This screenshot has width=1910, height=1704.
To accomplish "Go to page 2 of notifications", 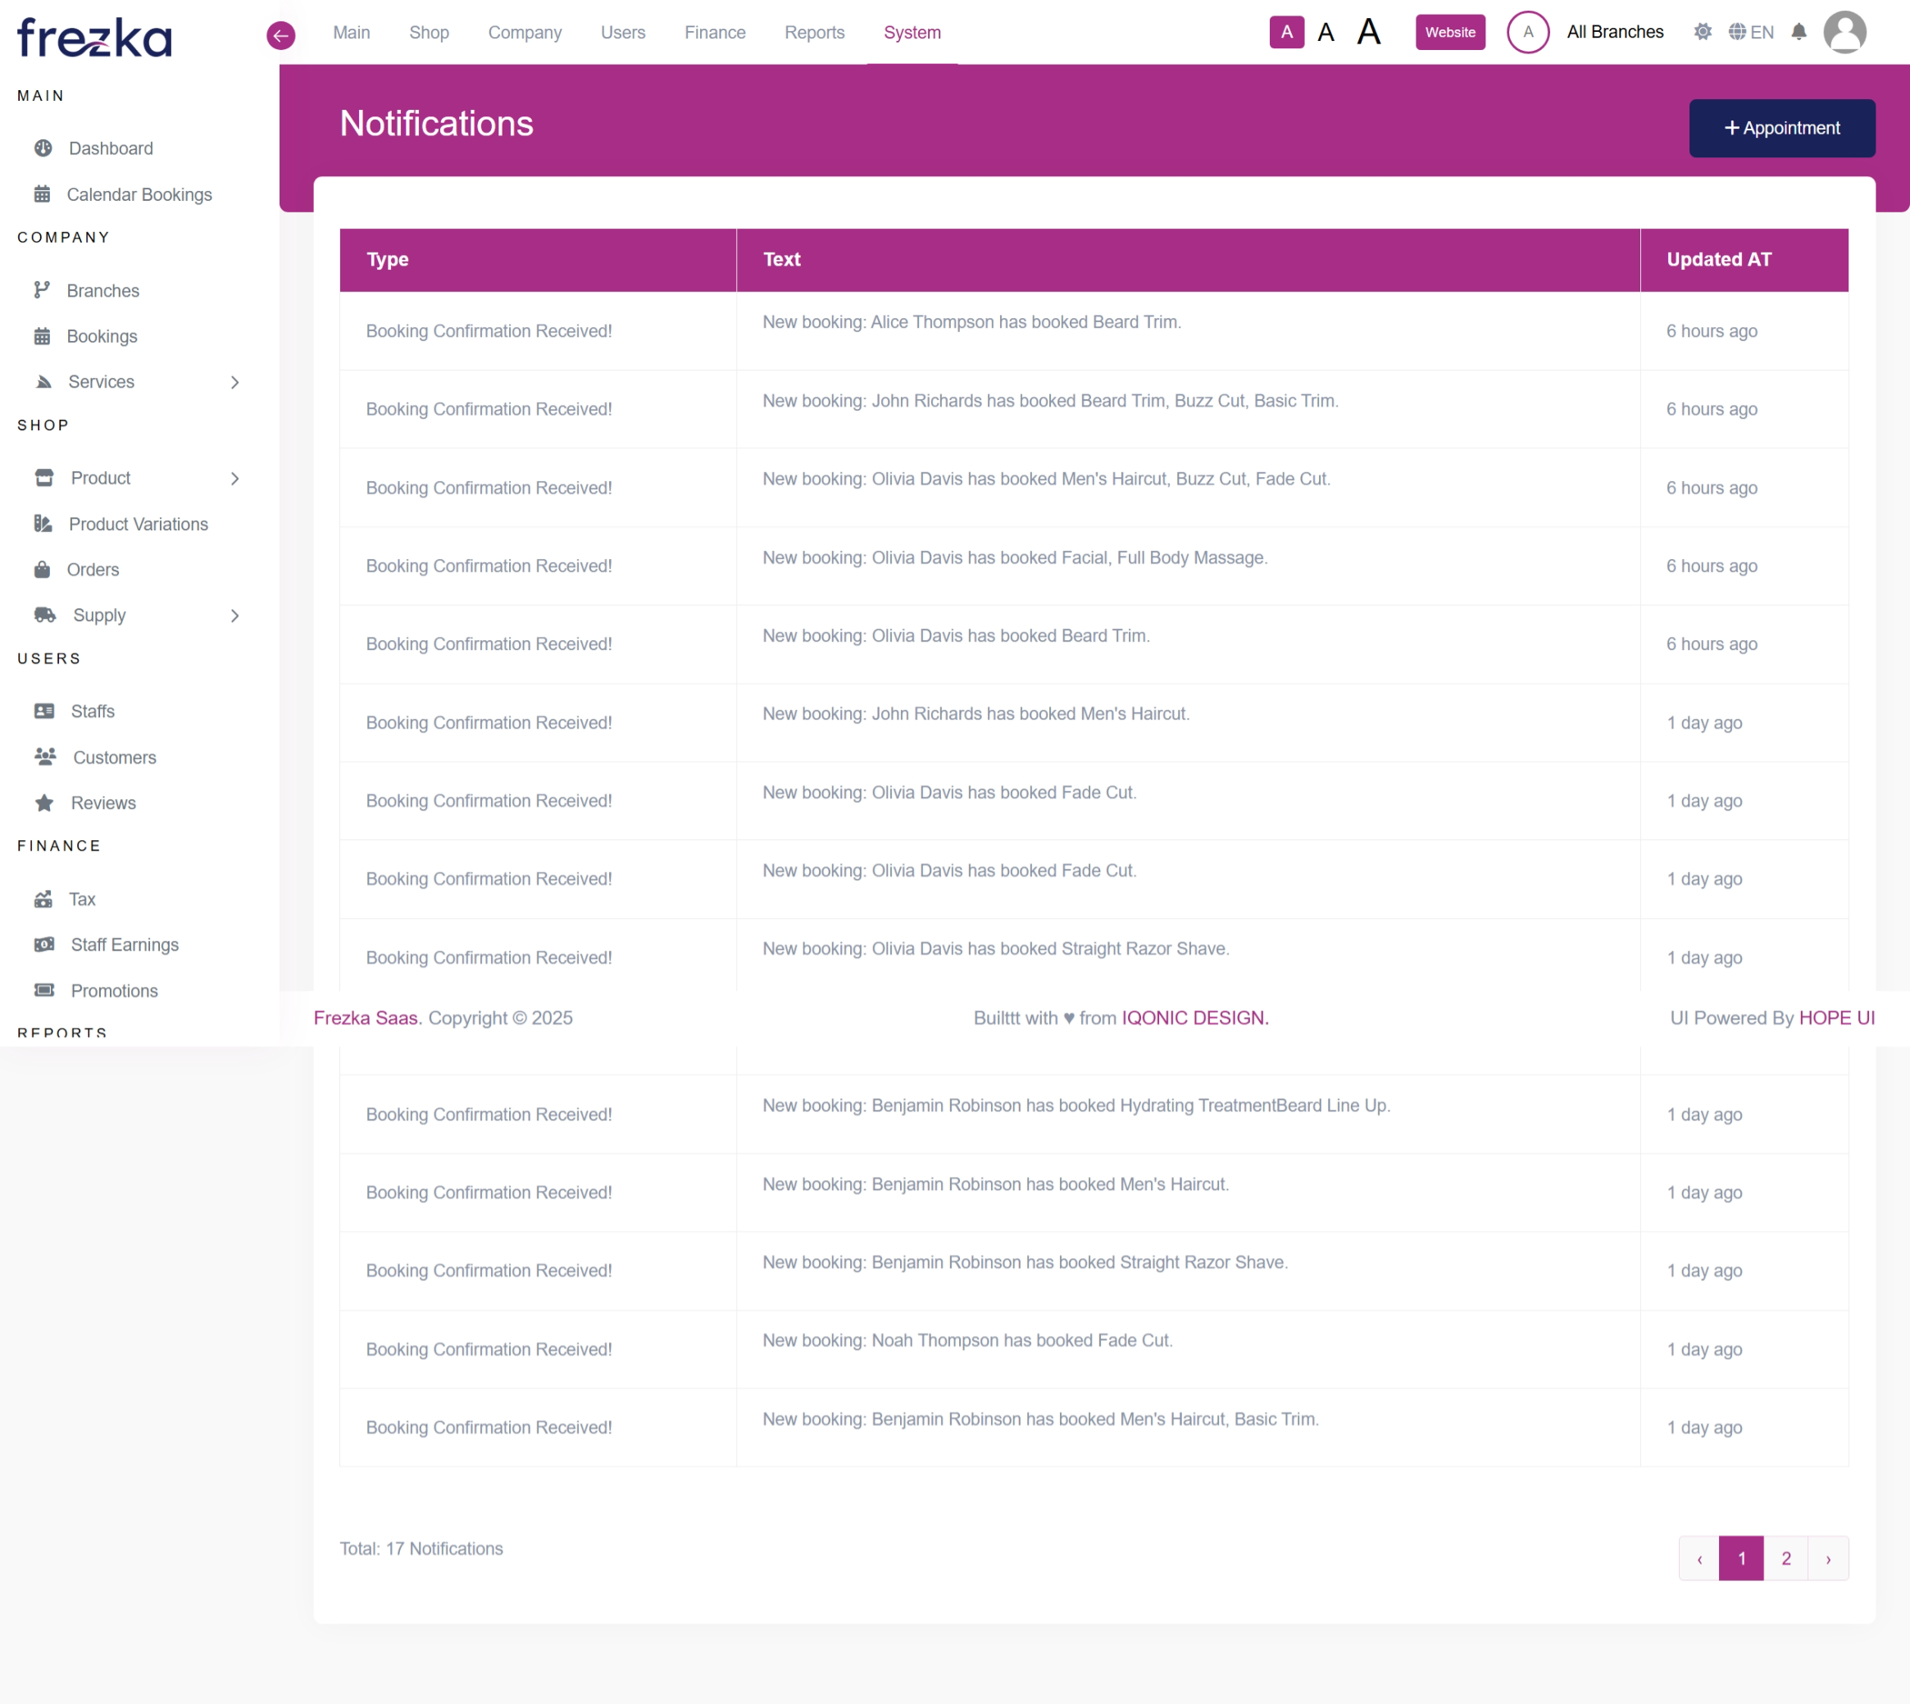I will (x=1785, y=1558).
